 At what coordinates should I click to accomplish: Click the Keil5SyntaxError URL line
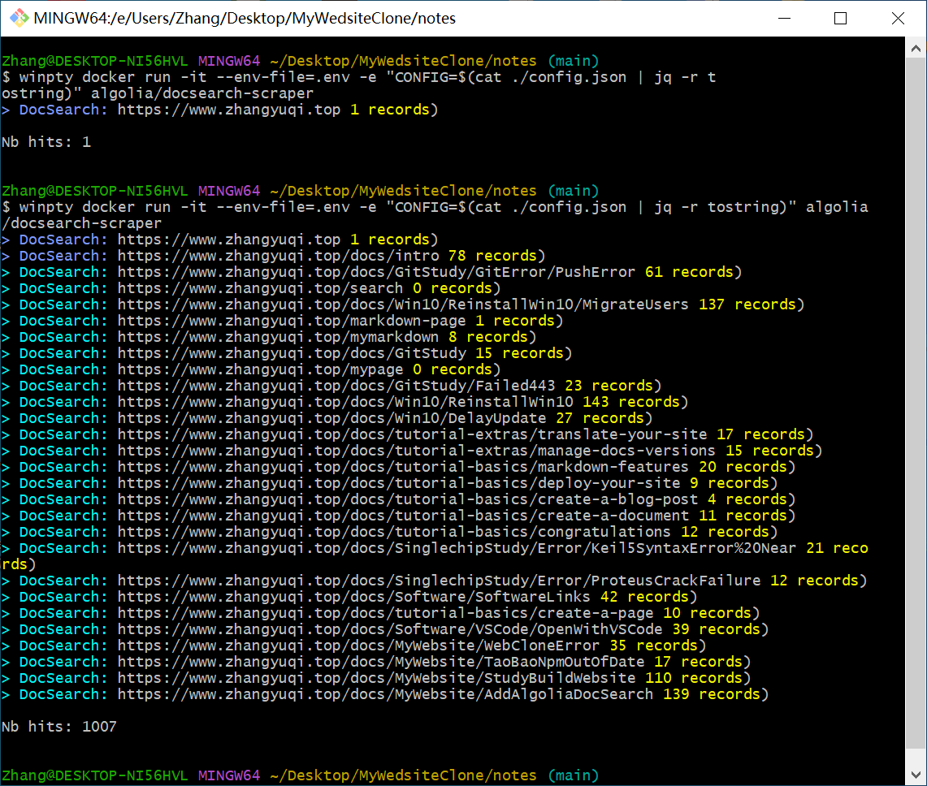pos(457,548)
